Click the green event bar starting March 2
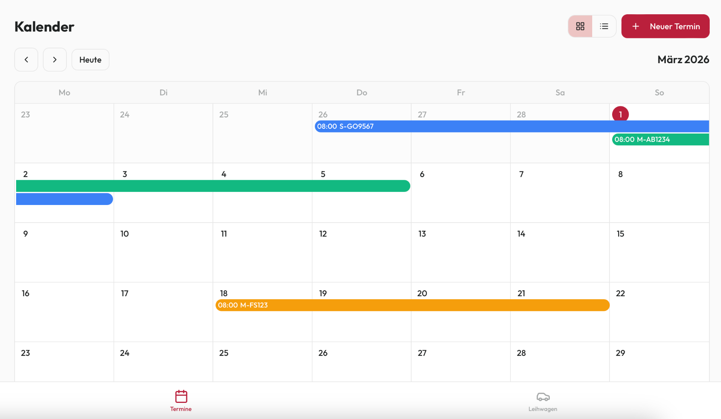The width and height of the screenshot is (721, 419). coord(213,186)
